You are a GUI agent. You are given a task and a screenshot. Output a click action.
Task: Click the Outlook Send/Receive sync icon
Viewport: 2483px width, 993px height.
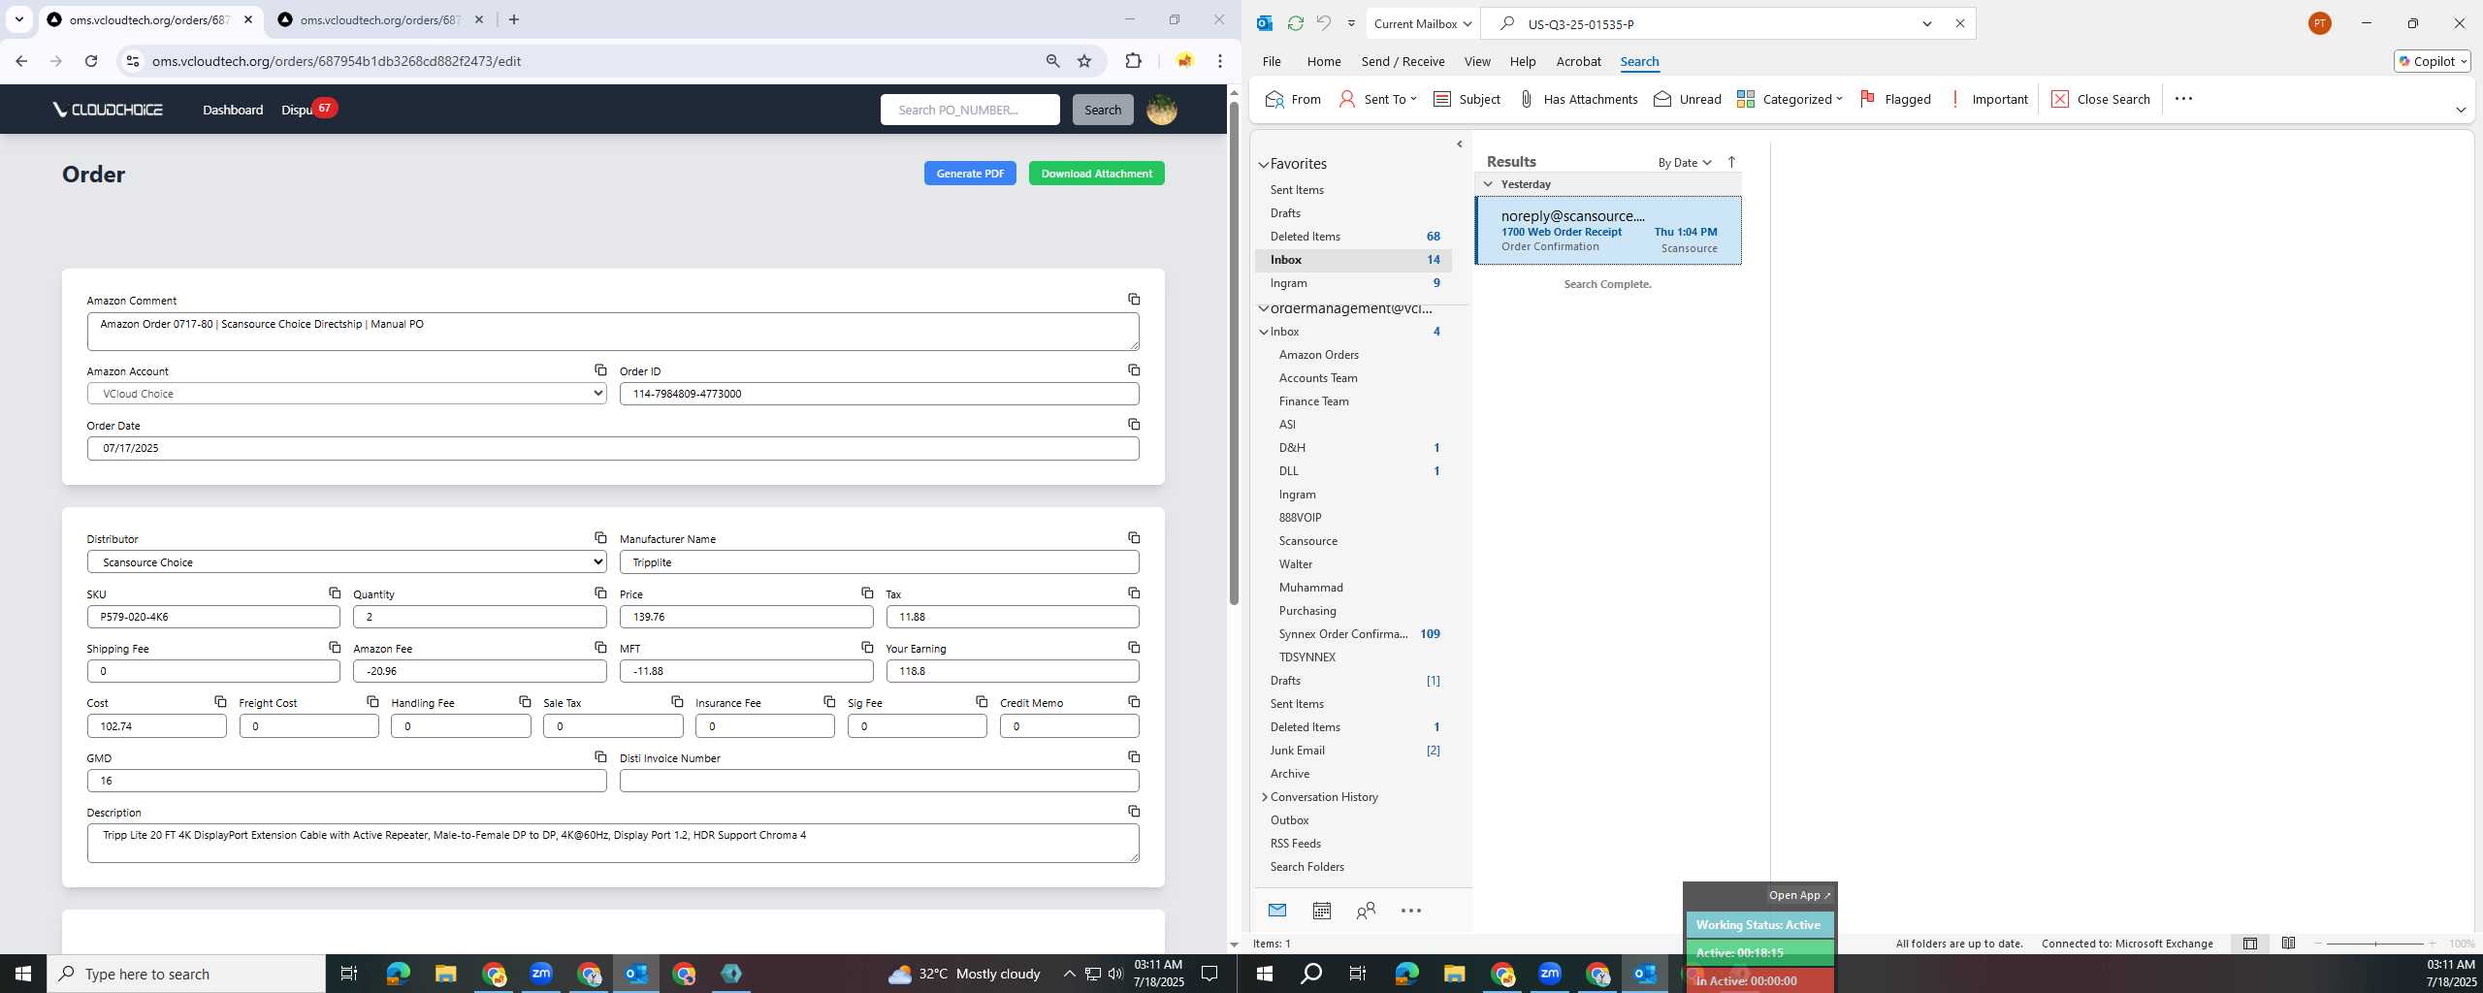coord(1295,23)
